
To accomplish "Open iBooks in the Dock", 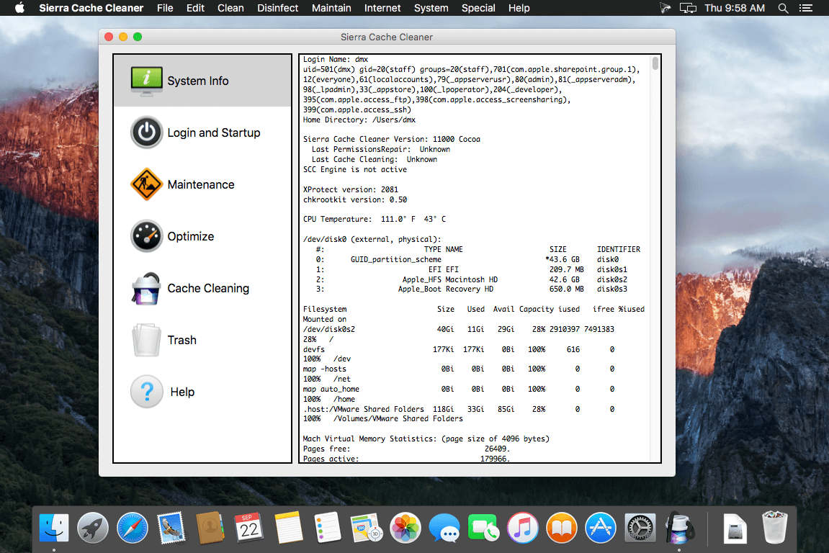I will tap(562, 528).
